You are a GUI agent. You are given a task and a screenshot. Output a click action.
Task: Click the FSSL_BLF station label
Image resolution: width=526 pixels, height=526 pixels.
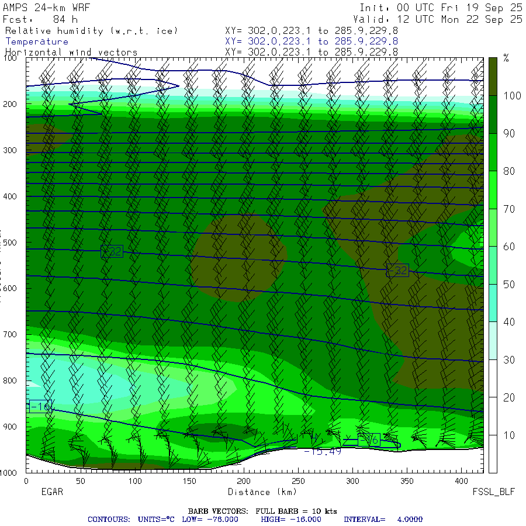493,492
